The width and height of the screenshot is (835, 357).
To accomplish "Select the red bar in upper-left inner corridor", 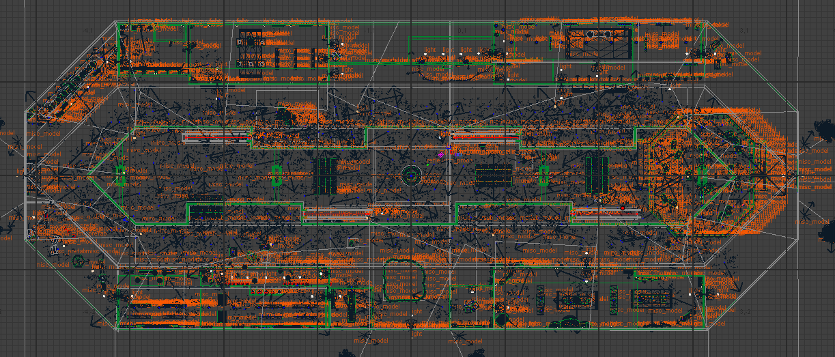I will (x=218, y=137).
